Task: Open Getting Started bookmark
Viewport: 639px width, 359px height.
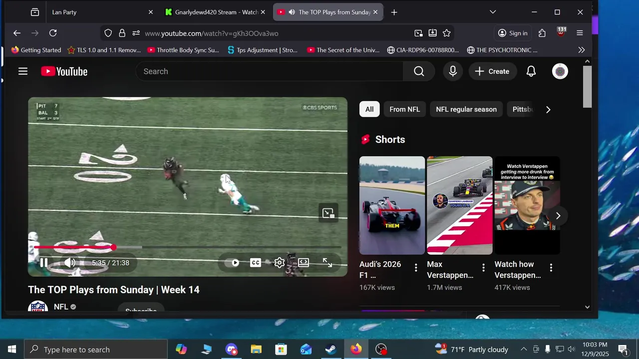Action: (x=36, y=50)
